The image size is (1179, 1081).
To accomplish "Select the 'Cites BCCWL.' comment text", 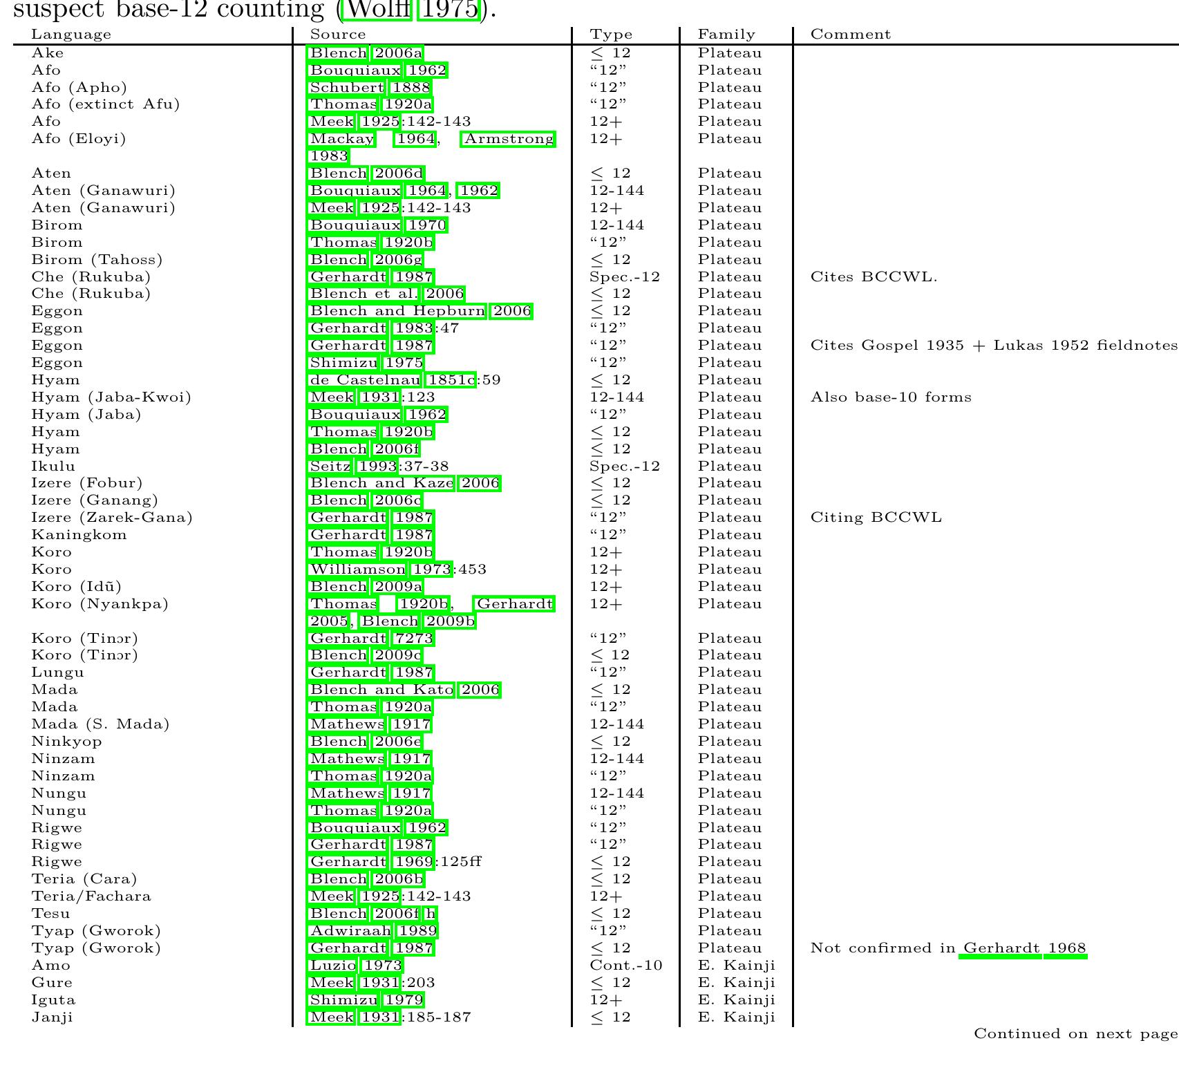I will tap(874, 277).
